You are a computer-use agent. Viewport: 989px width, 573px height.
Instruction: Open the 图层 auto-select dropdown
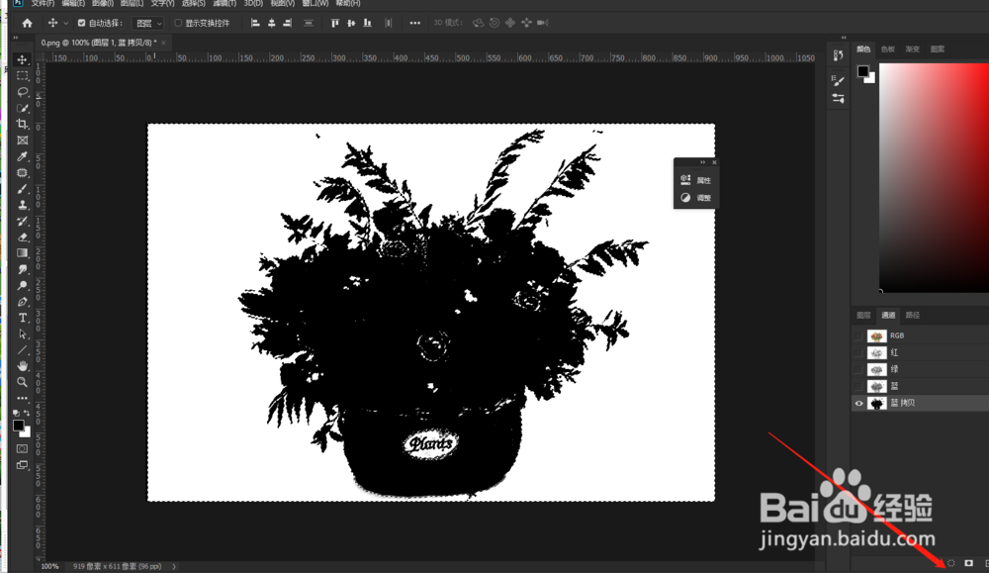(148, 24)
